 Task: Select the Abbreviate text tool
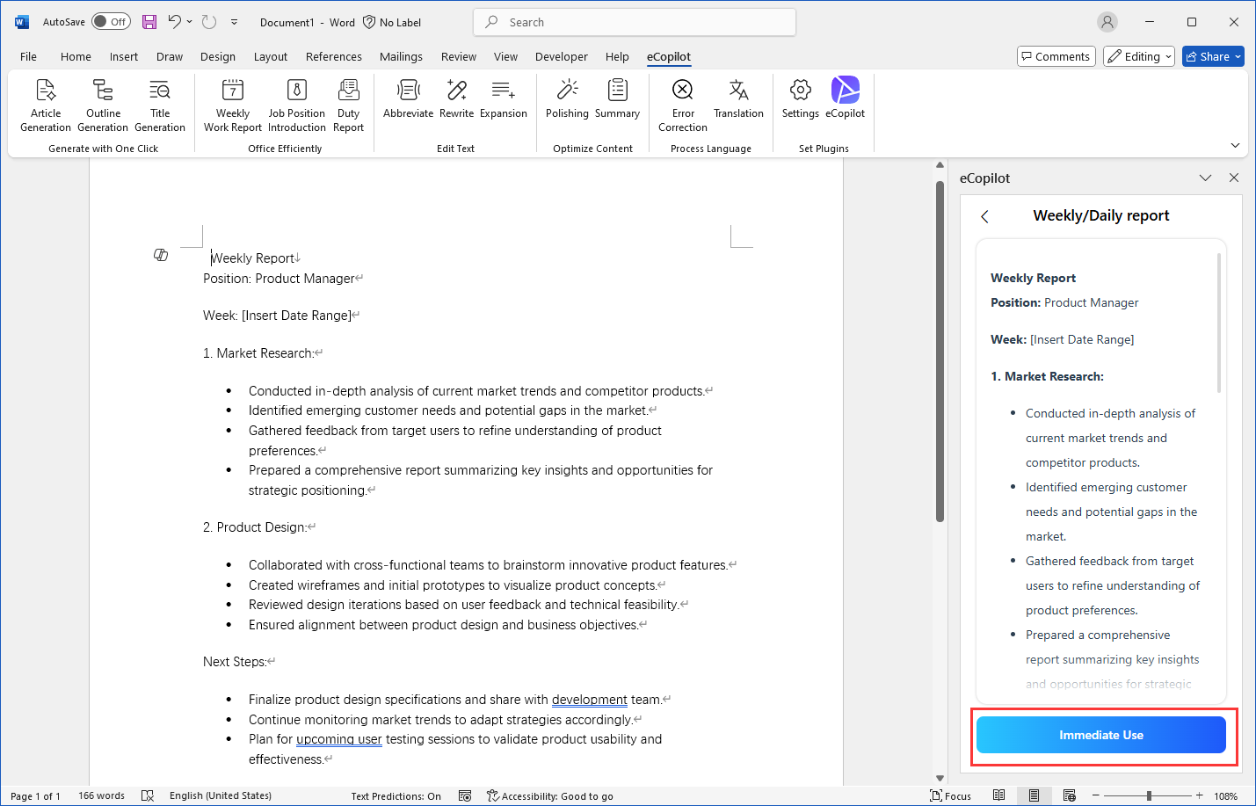pos(407,98)
